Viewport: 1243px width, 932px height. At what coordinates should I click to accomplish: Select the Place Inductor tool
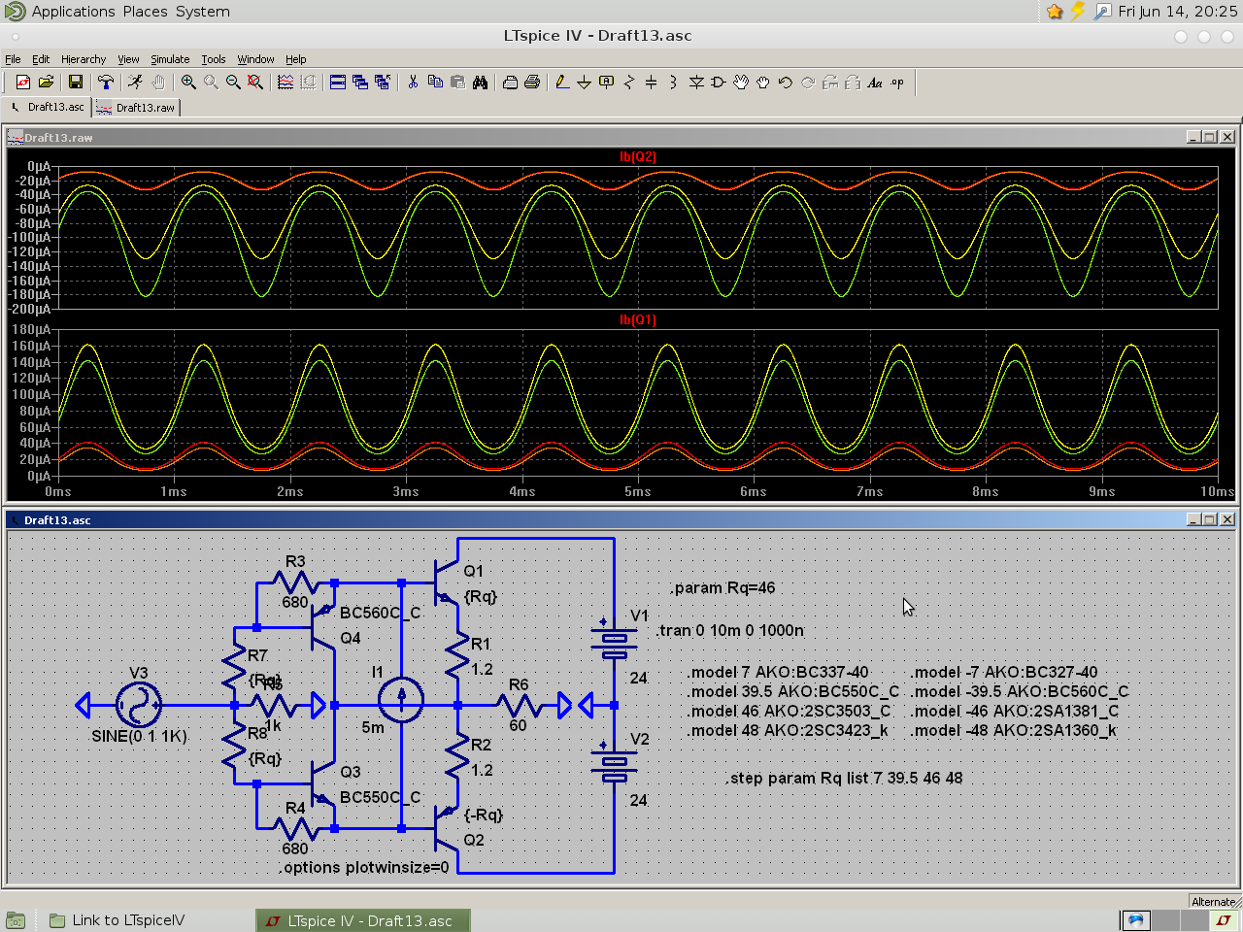pyautogui.click(x=674, y=83)
